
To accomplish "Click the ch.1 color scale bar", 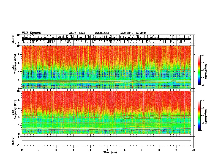I will (x=199, y=70).
